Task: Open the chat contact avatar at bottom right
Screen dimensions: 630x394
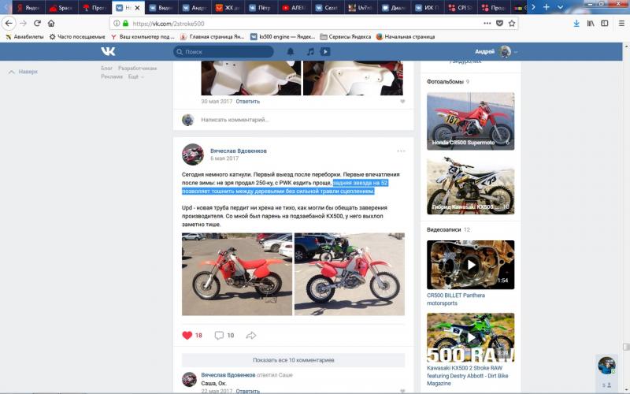Action: tap(606, 365)
